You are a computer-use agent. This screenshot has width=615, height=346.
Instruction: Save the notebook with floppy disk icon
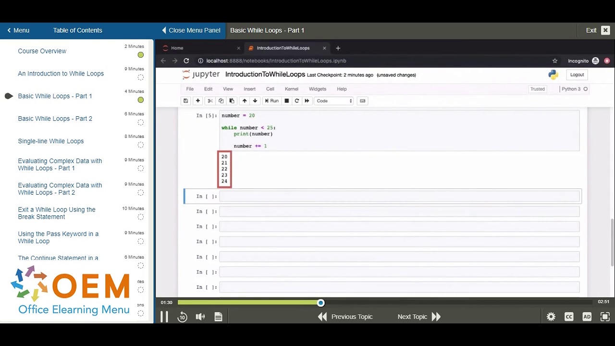point(185,101)
